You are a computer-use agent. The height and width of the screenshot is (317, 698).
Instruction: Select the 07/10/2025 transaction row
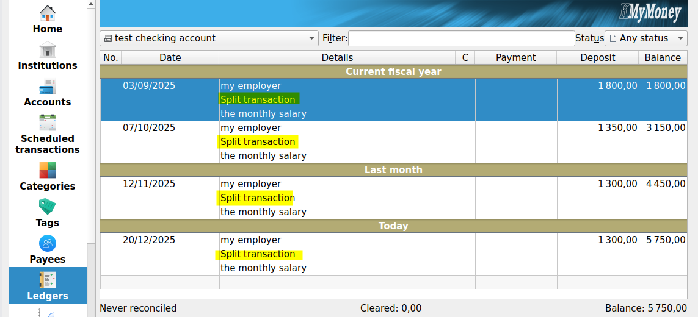[x=336, y=141]
